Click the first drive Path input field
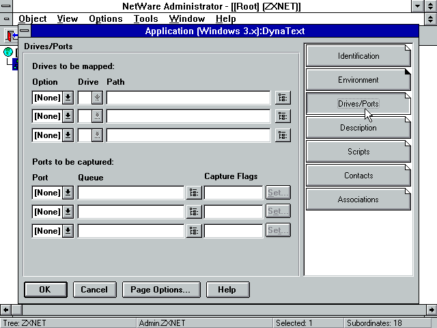Screen dimensions: 437x328 click(x=188, y=98)
